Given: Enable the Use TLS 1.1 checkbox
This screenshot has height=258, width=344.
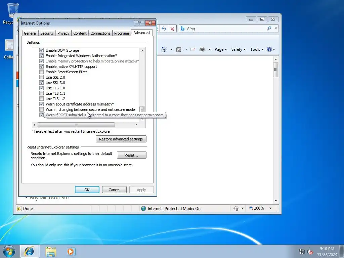Looking at the screenshot, I should click(x=41, y=93).
